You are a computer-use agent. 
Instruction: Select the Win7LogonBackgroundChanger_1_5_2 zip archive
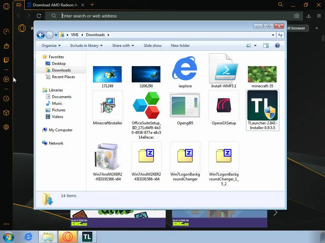(x=224, y=164)
